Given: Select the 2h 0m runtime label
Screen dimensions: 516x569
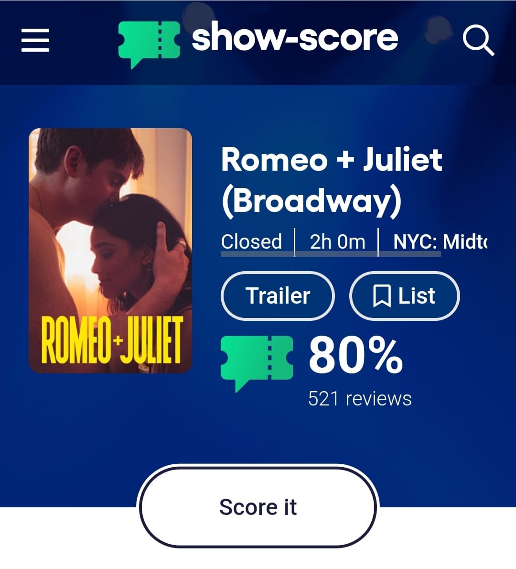Looking at the screenshot, I should (337, 241).
